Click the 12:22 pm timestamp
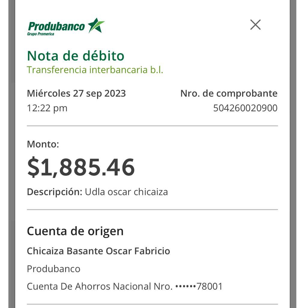This screenshot has height=308, width=306. (47, 108)
